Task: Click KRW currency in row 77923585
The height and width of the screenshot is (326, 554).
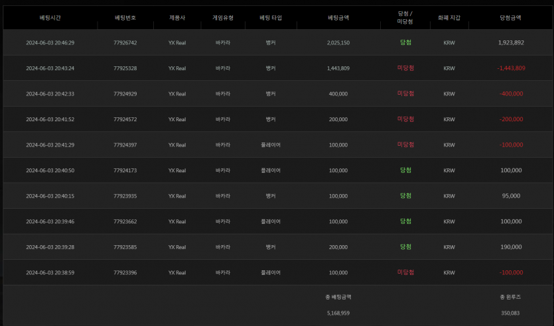Action: (x=449, y=247)
